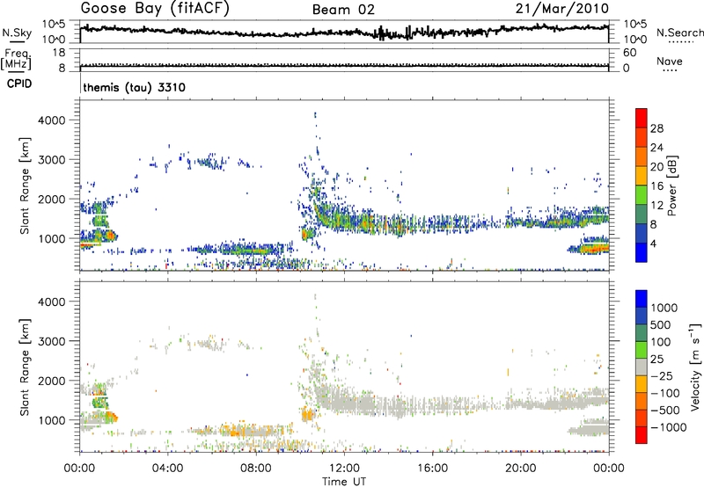Select the N.Search legend label
Screen dimensions: 704x487
pos(679,33)
